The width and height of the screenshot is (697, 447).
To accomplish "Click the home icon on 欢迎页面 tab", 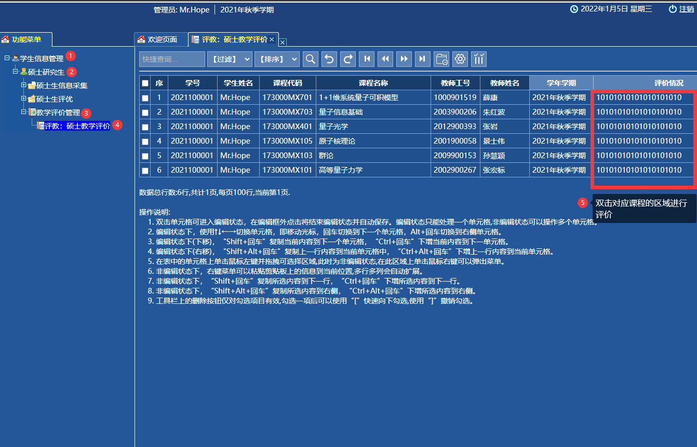I will 141,39.
